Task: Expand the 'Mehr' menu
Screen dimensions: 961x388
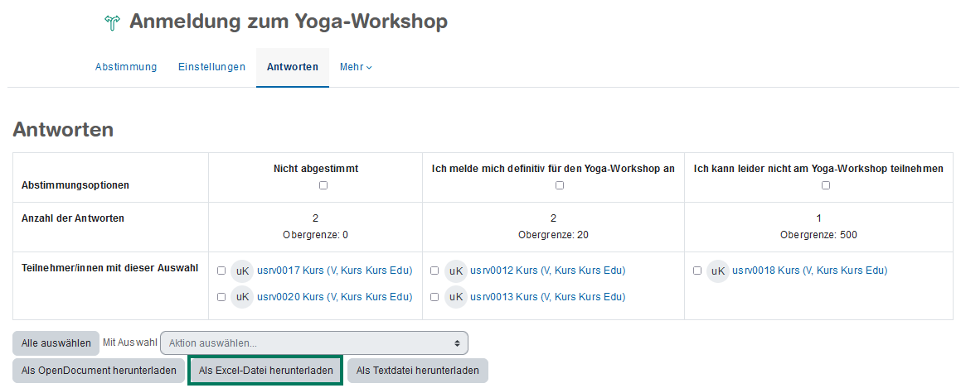Action: [356, 67]
